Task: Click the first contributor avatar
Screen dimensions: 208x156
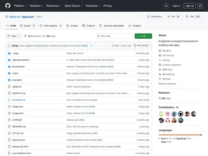Action: click(x=161, y=114)
